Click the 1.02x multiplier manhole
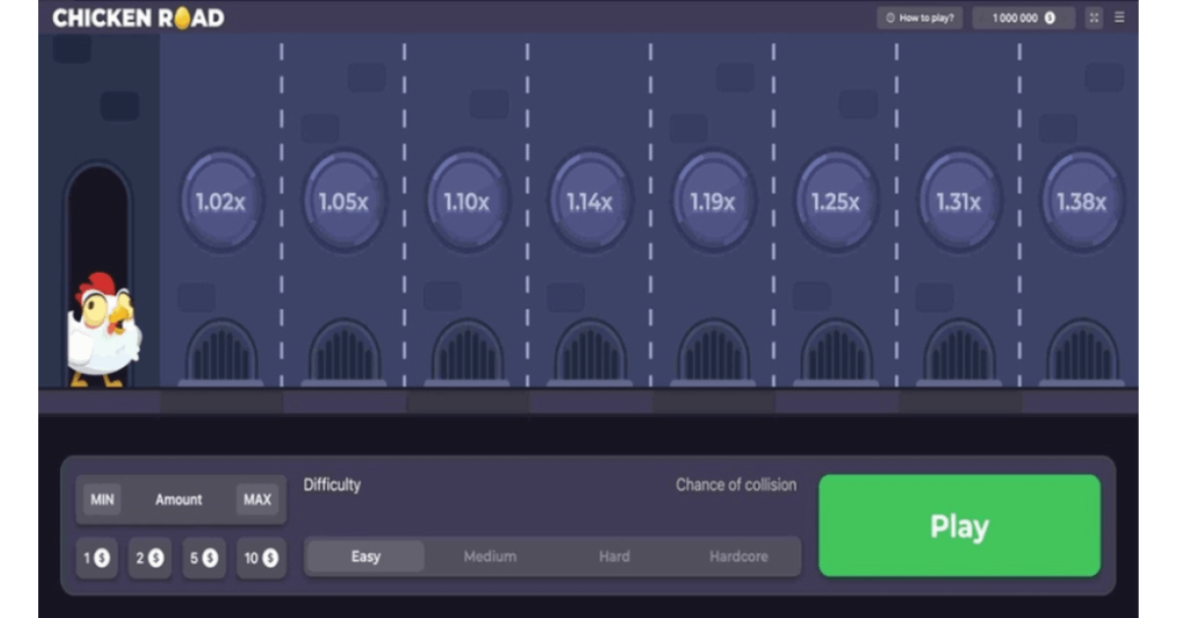Viewport: 1178px width, 618px height. [x=221, y=202]
